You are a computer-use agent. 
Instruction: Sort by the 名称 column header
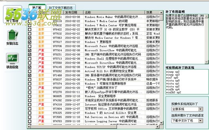[x=114, y=13]
